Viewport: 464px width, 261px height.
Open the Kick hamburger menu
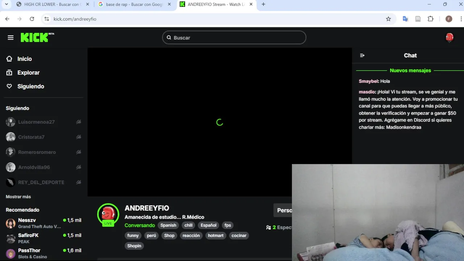pyautogui.click(x=11, y=37)
